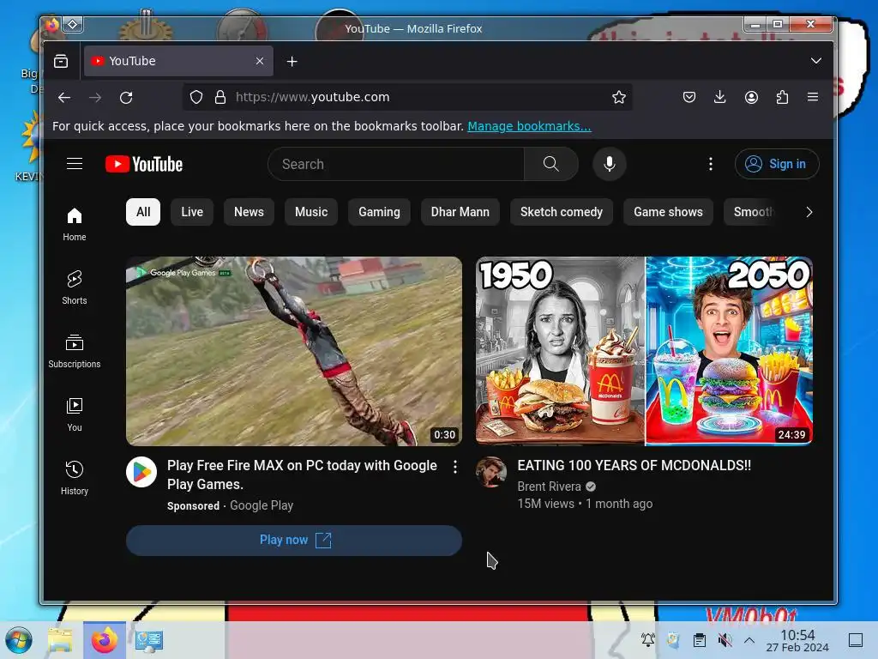
Task: Click the Google Play channel avatar
Action: 141,473
